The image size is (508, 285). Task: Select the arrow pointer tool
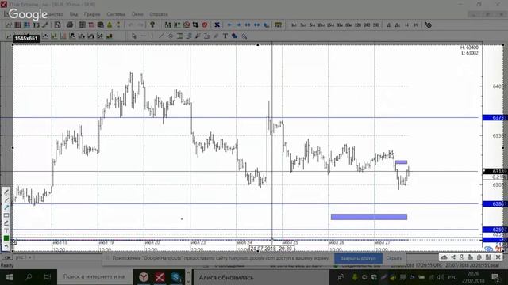(x=134, y=36)
